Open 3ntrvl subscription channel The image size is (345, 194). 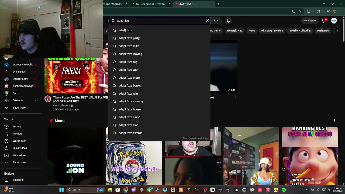[x=20, y=93]
